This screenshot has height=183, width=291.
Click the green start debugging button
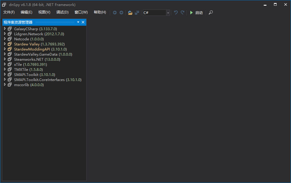(x=191, y=13)
